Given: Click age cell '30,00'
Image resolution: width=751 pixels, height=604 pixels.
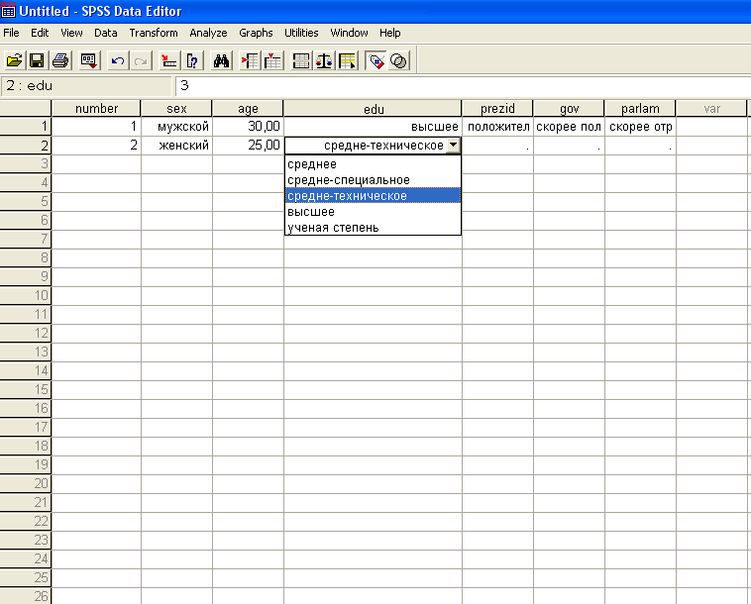Looking at the screenshot, I should [x=248, y=127].
